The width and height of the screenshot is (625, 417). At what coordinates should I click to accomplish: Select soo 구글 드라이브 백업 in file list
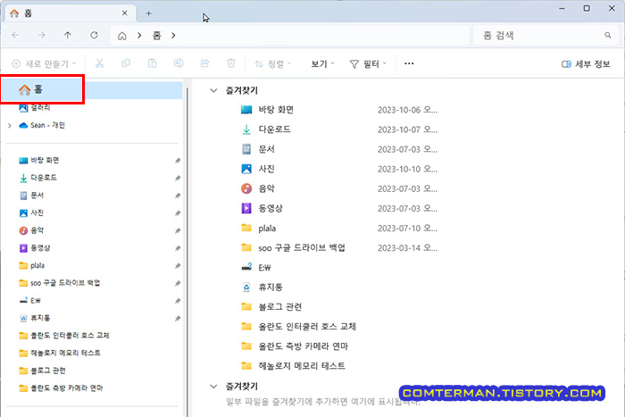coord(293,248)
